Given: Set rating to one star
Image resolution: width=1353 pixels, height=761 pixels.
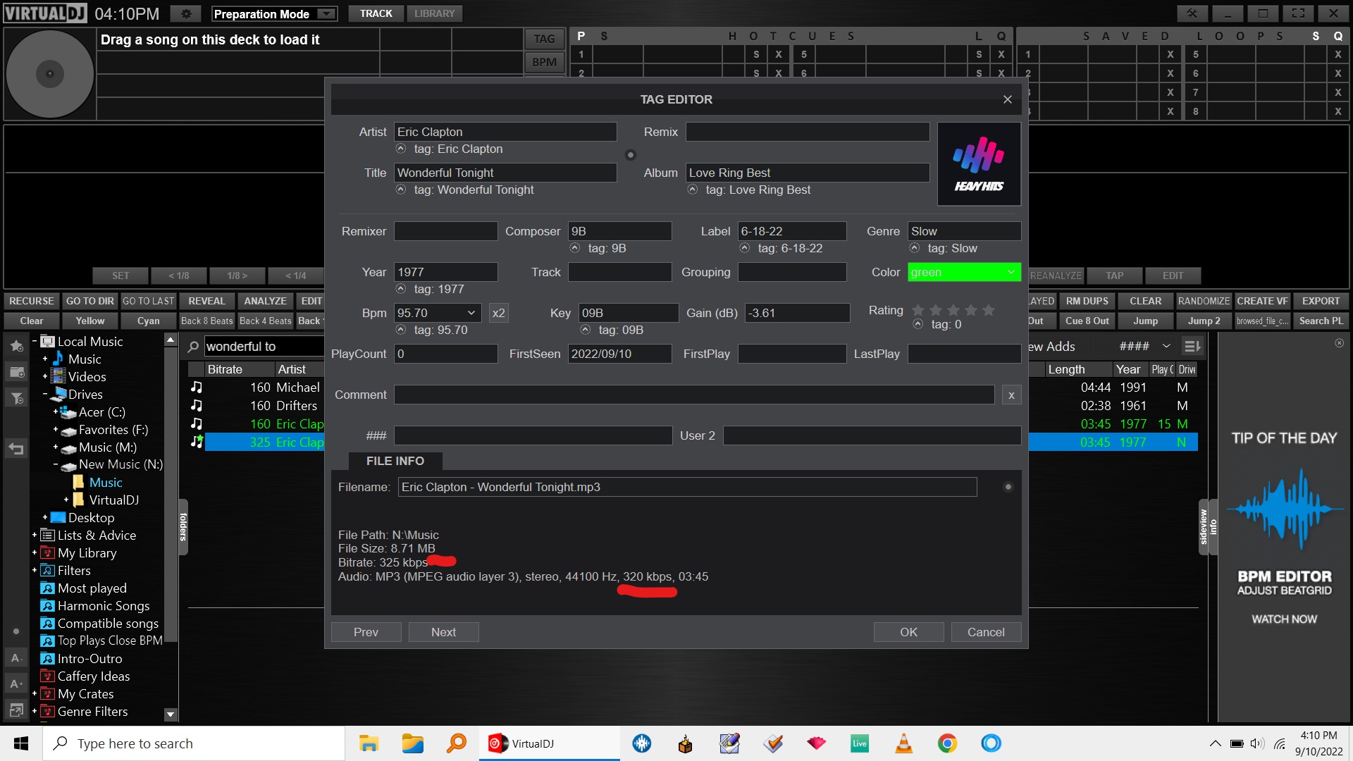Looking at the screenshot, I should 918,310.
